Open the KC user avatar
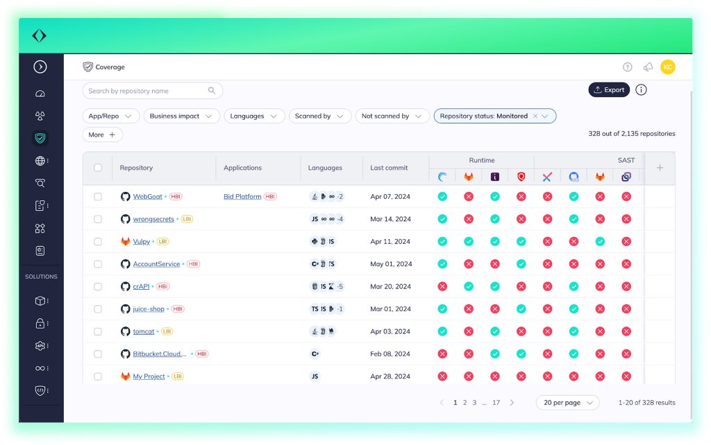The height and width of the screenshot is (445, 711). click(667, 67)
